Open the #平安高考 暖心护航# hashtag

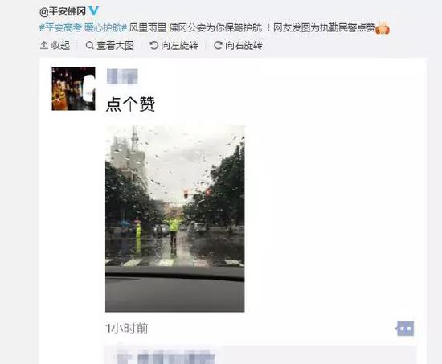click(83, 28)
